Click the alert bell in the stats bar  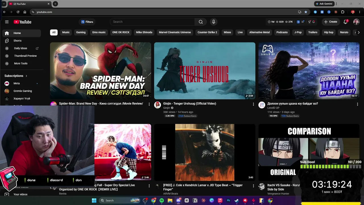pyautogui.click(x=314, y=22)
